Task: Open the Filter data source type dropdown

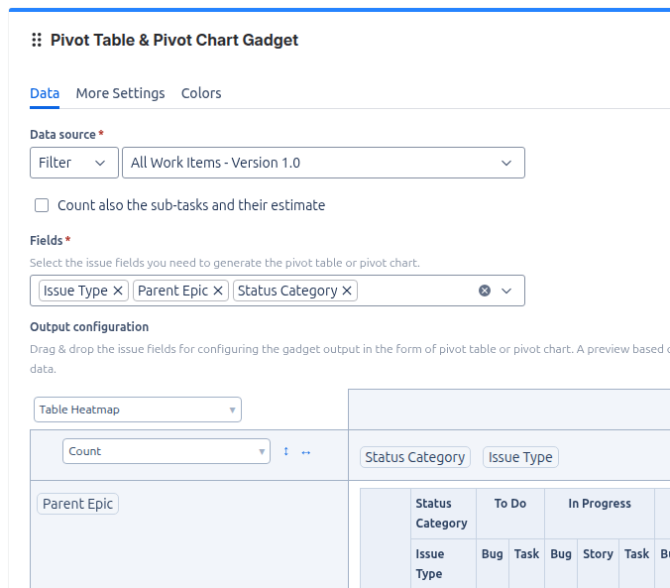Action: (x=73, y=163)
